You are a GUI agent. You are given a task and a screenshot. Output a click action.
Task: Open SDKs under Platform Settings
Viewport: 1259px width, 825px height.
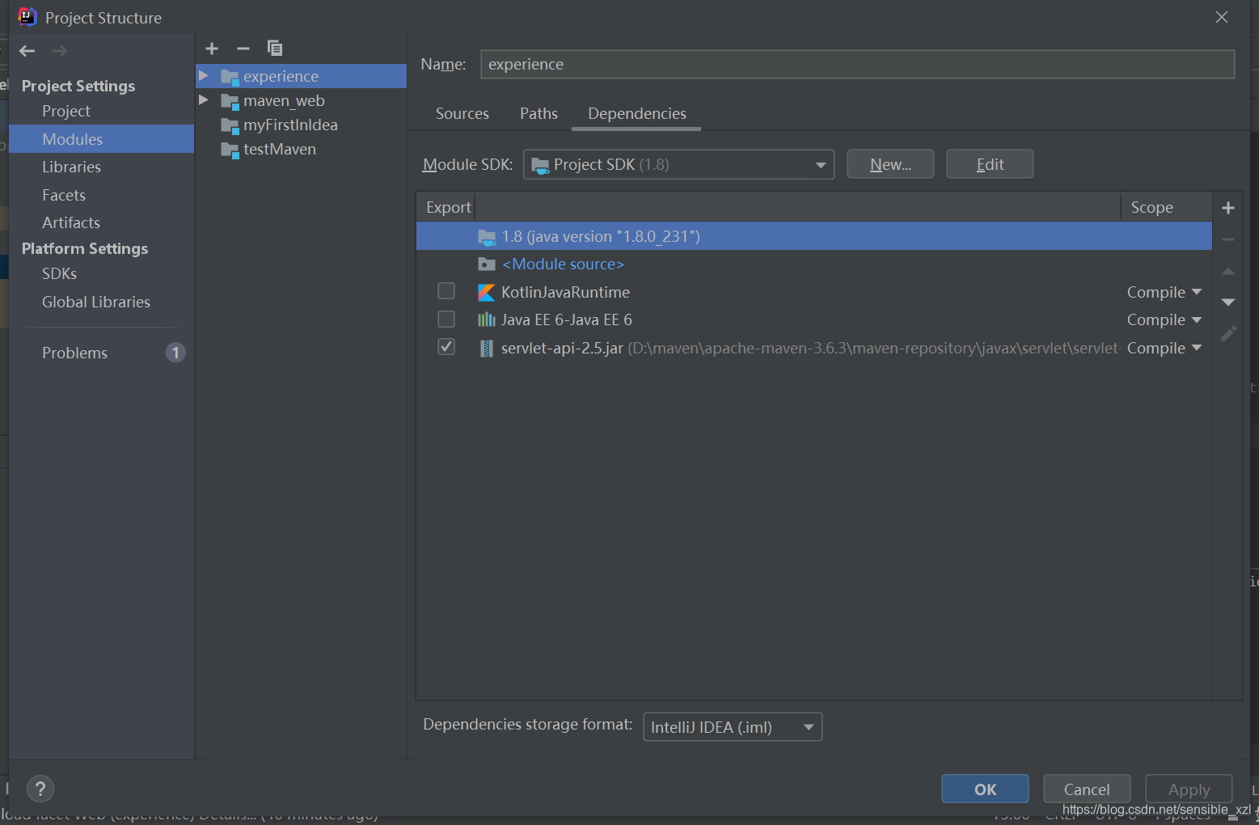pyautogui.click(x=60, y=273)
